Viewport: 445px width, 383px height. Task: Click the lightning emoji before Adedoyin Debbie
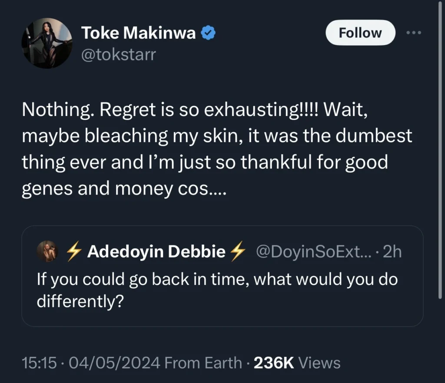coord(73,251)
